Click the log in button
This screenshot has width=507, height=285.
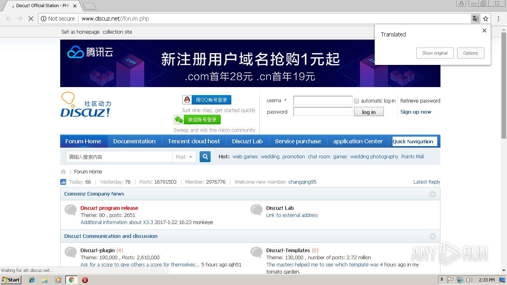[369, 112]
